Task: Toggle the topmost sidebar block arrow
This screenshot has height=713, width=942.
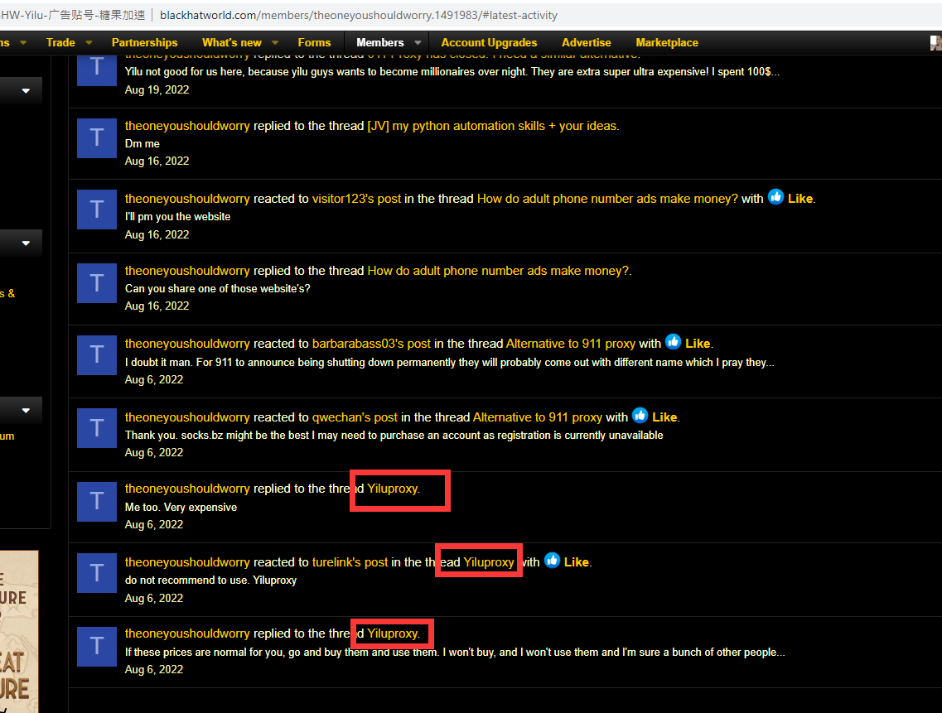Action: coord(26,91)
